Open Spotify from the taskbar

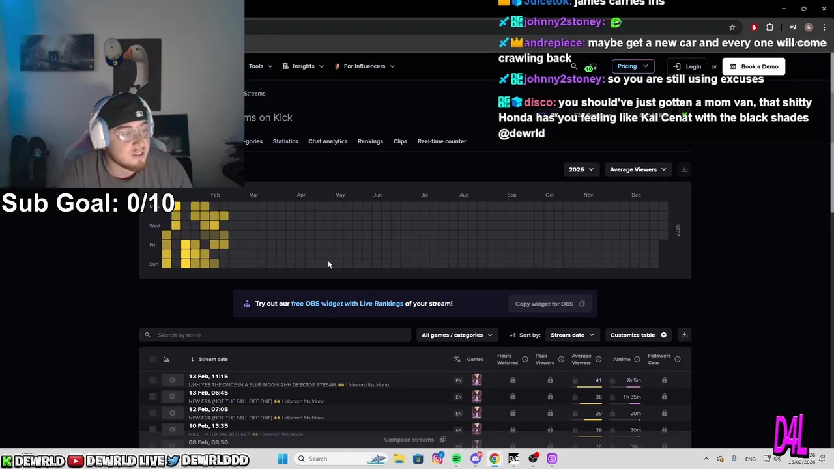coord(456,459)
